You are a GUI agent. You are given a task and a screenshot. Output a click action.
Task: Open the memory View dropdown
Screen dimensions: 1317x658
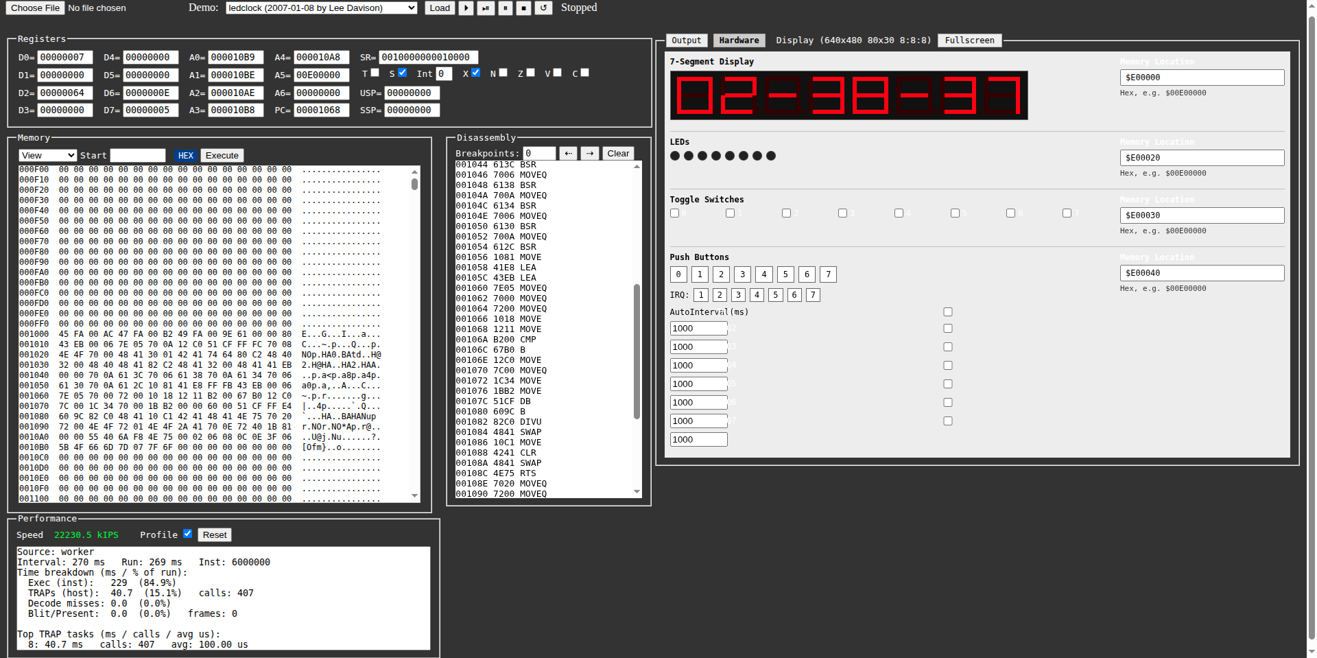click(x=47, y=156)
